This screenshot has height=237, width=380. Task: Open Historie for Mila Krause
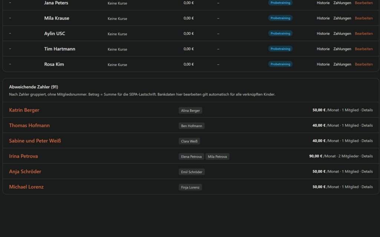(x=323, y=18)
